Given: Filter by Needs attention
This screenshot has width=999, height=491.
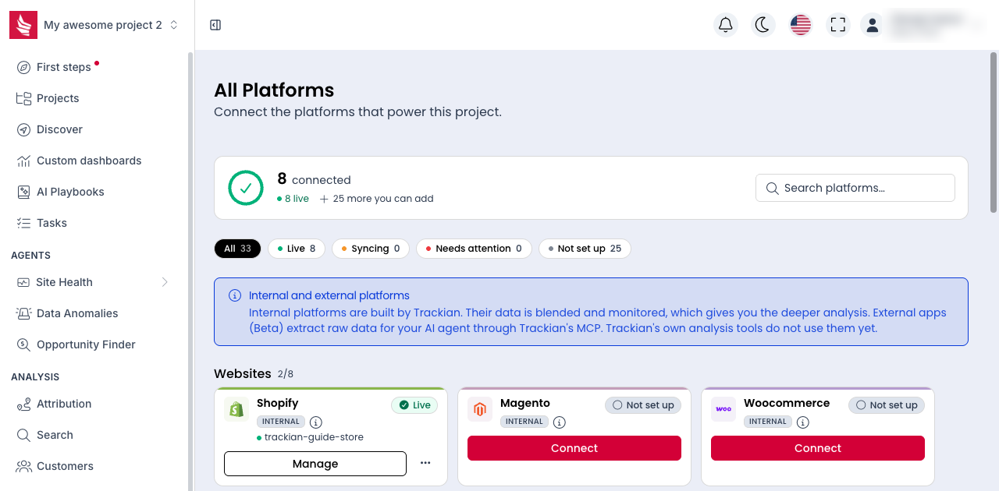Looking at the screenshot, I should click(474, 249).
